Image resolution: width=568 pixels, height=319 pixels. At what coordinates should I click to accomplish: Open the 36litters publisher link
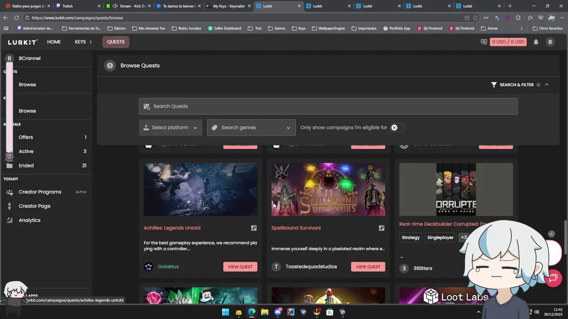[x=423, y=268]
